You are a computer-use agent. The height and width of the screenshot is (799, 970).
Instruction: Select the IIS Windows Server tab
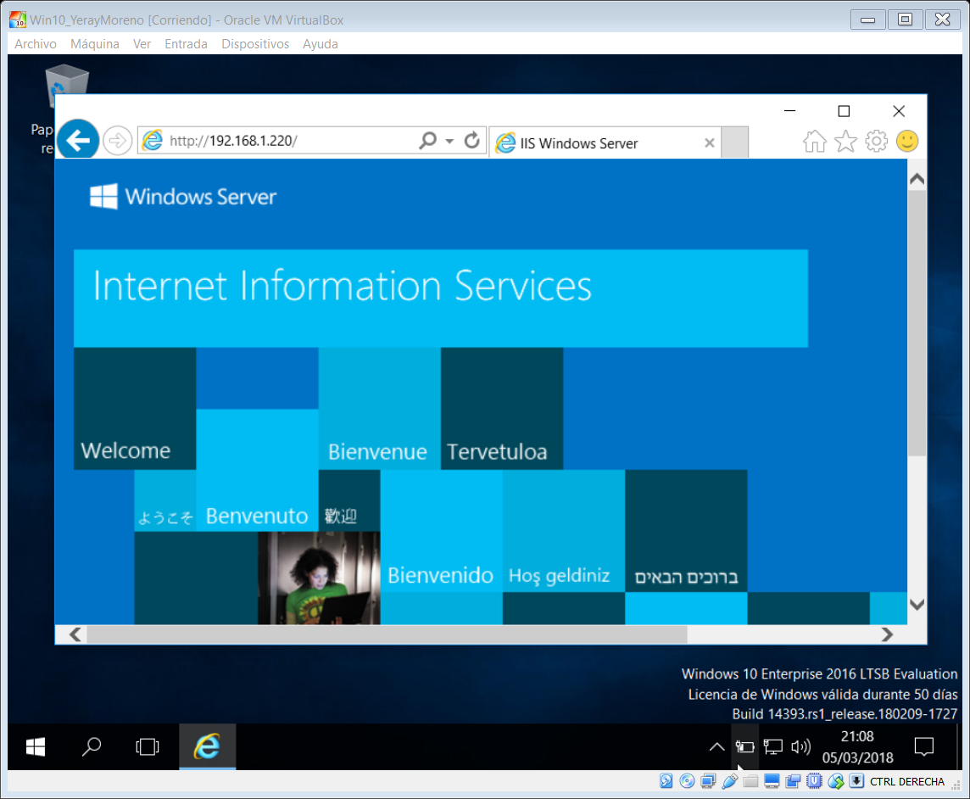604,143
